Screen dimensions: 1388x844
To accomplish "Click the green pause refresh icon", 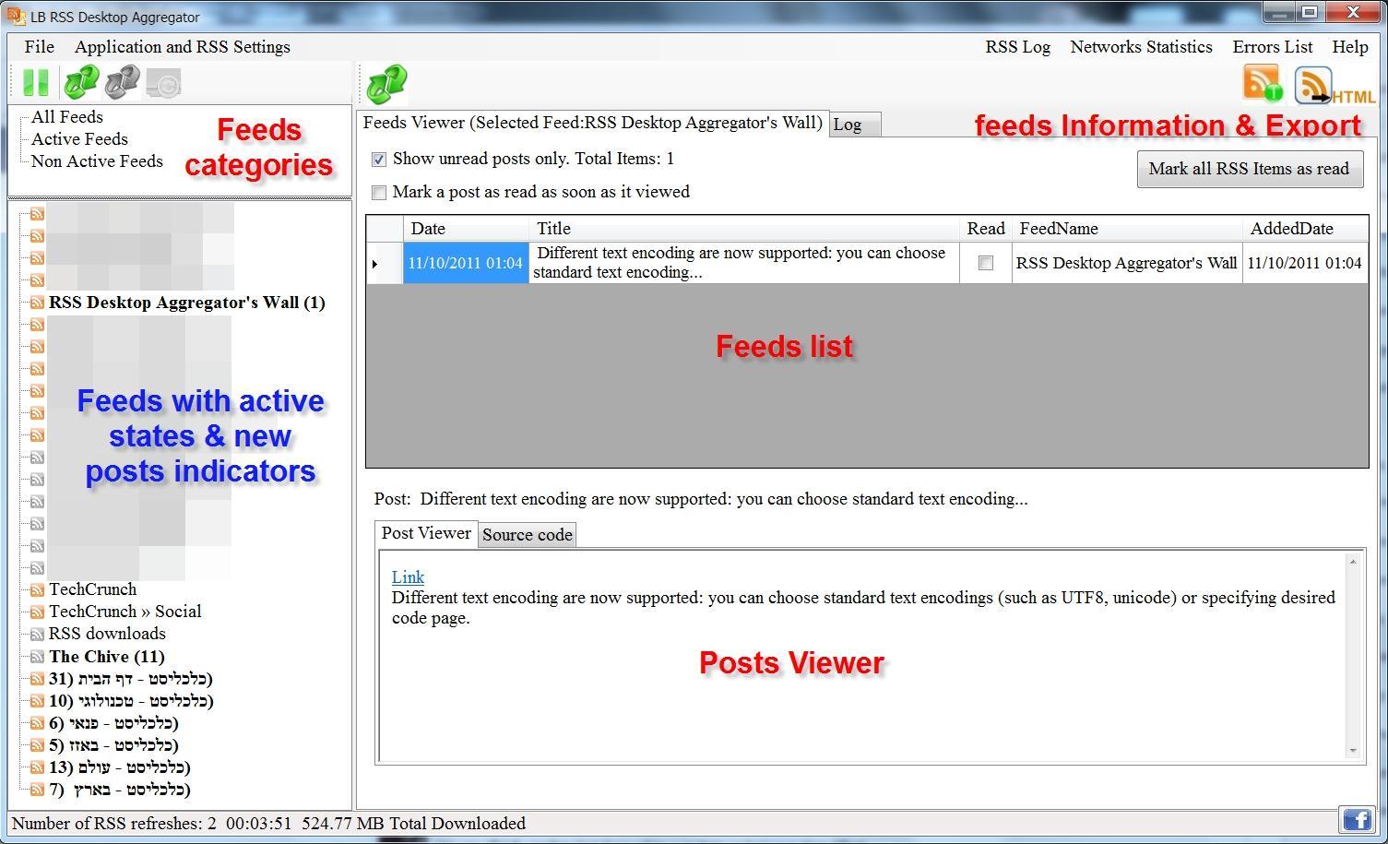I will point(36,83).
